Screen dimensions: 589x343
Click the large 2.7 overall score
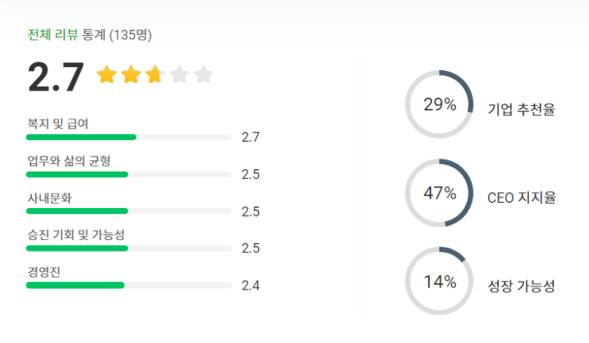coord(56,77)
